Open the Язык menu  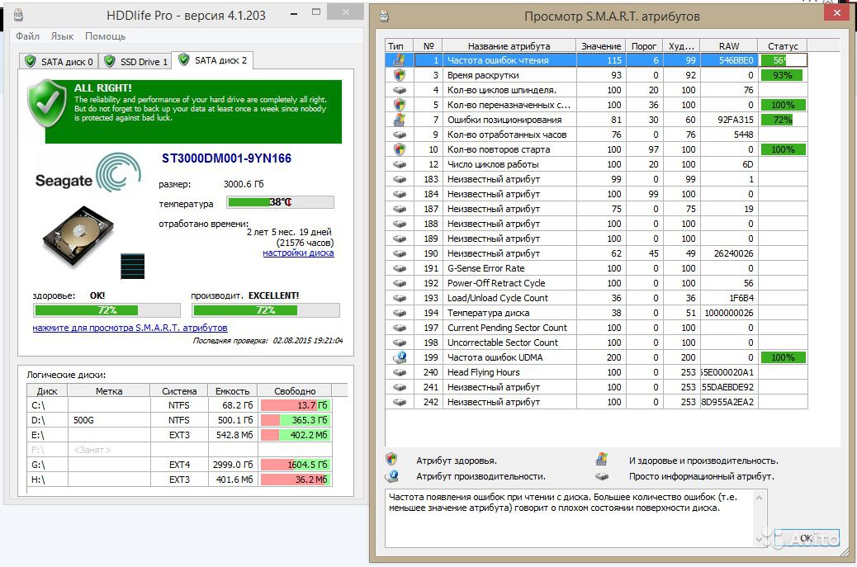click(62, 36)
